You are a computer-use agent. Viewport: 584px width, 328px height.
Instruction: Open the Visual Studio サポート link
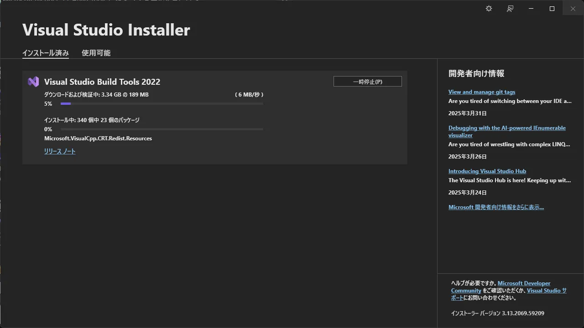click(546, 291)
